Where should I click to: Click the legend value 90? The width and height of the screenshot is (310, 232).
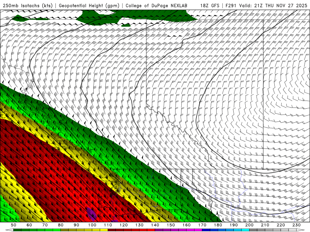pyautogui.click(x=76, y=225)
